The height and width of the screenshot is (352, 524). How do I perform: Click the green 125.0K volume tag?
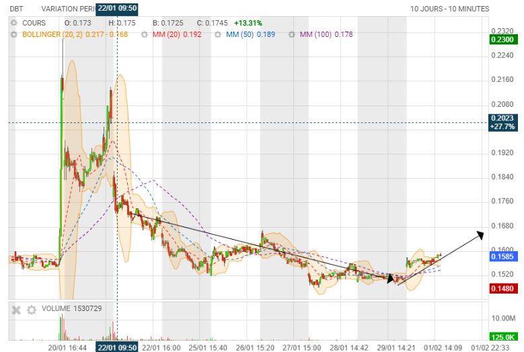(502, 337)
